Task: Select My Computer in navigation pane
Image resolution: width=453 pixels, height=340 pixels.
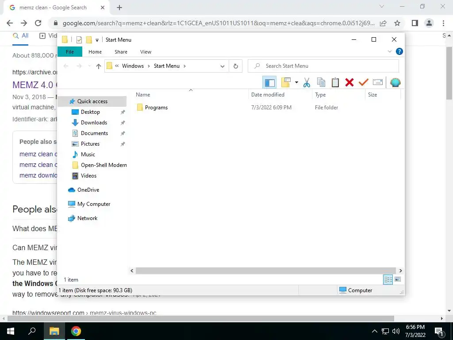Action: coord(94,204)
